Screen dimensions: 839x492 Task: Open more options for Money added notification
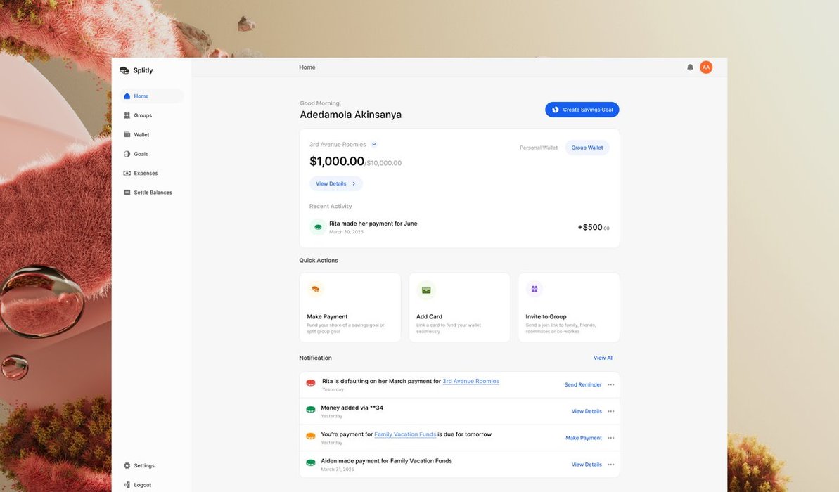point(610,411)
